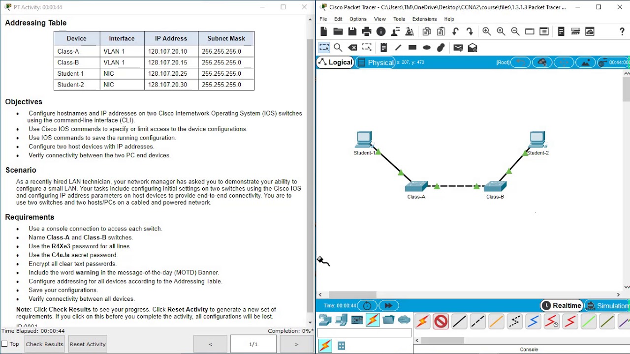Viewport: 630px width, 354px height.
Task: Click the New Cluster icon
Action: 542,62
